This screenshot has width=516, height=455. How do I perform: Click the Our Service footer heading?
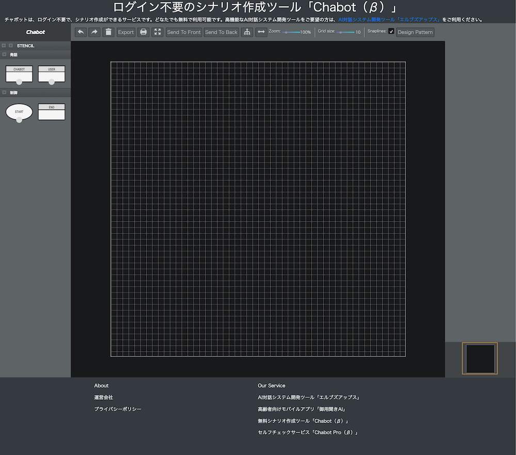(271, 385)
